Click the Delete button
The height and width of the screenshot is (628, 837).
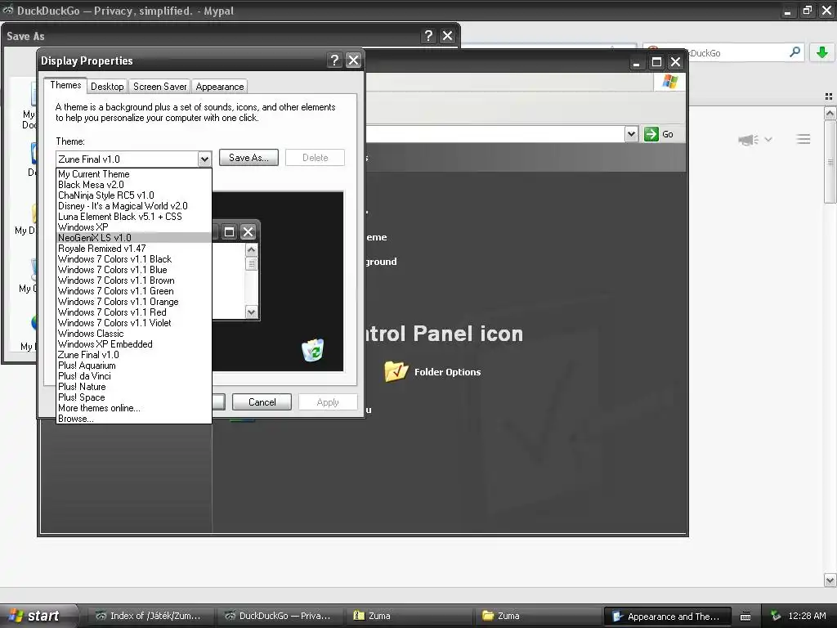315,158
